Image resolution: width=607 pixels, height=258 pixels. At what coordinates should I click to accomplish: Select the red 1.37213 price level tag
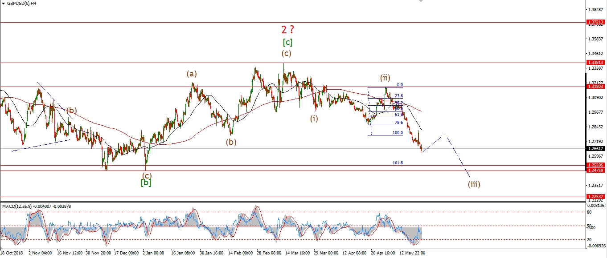click(595, 21)
